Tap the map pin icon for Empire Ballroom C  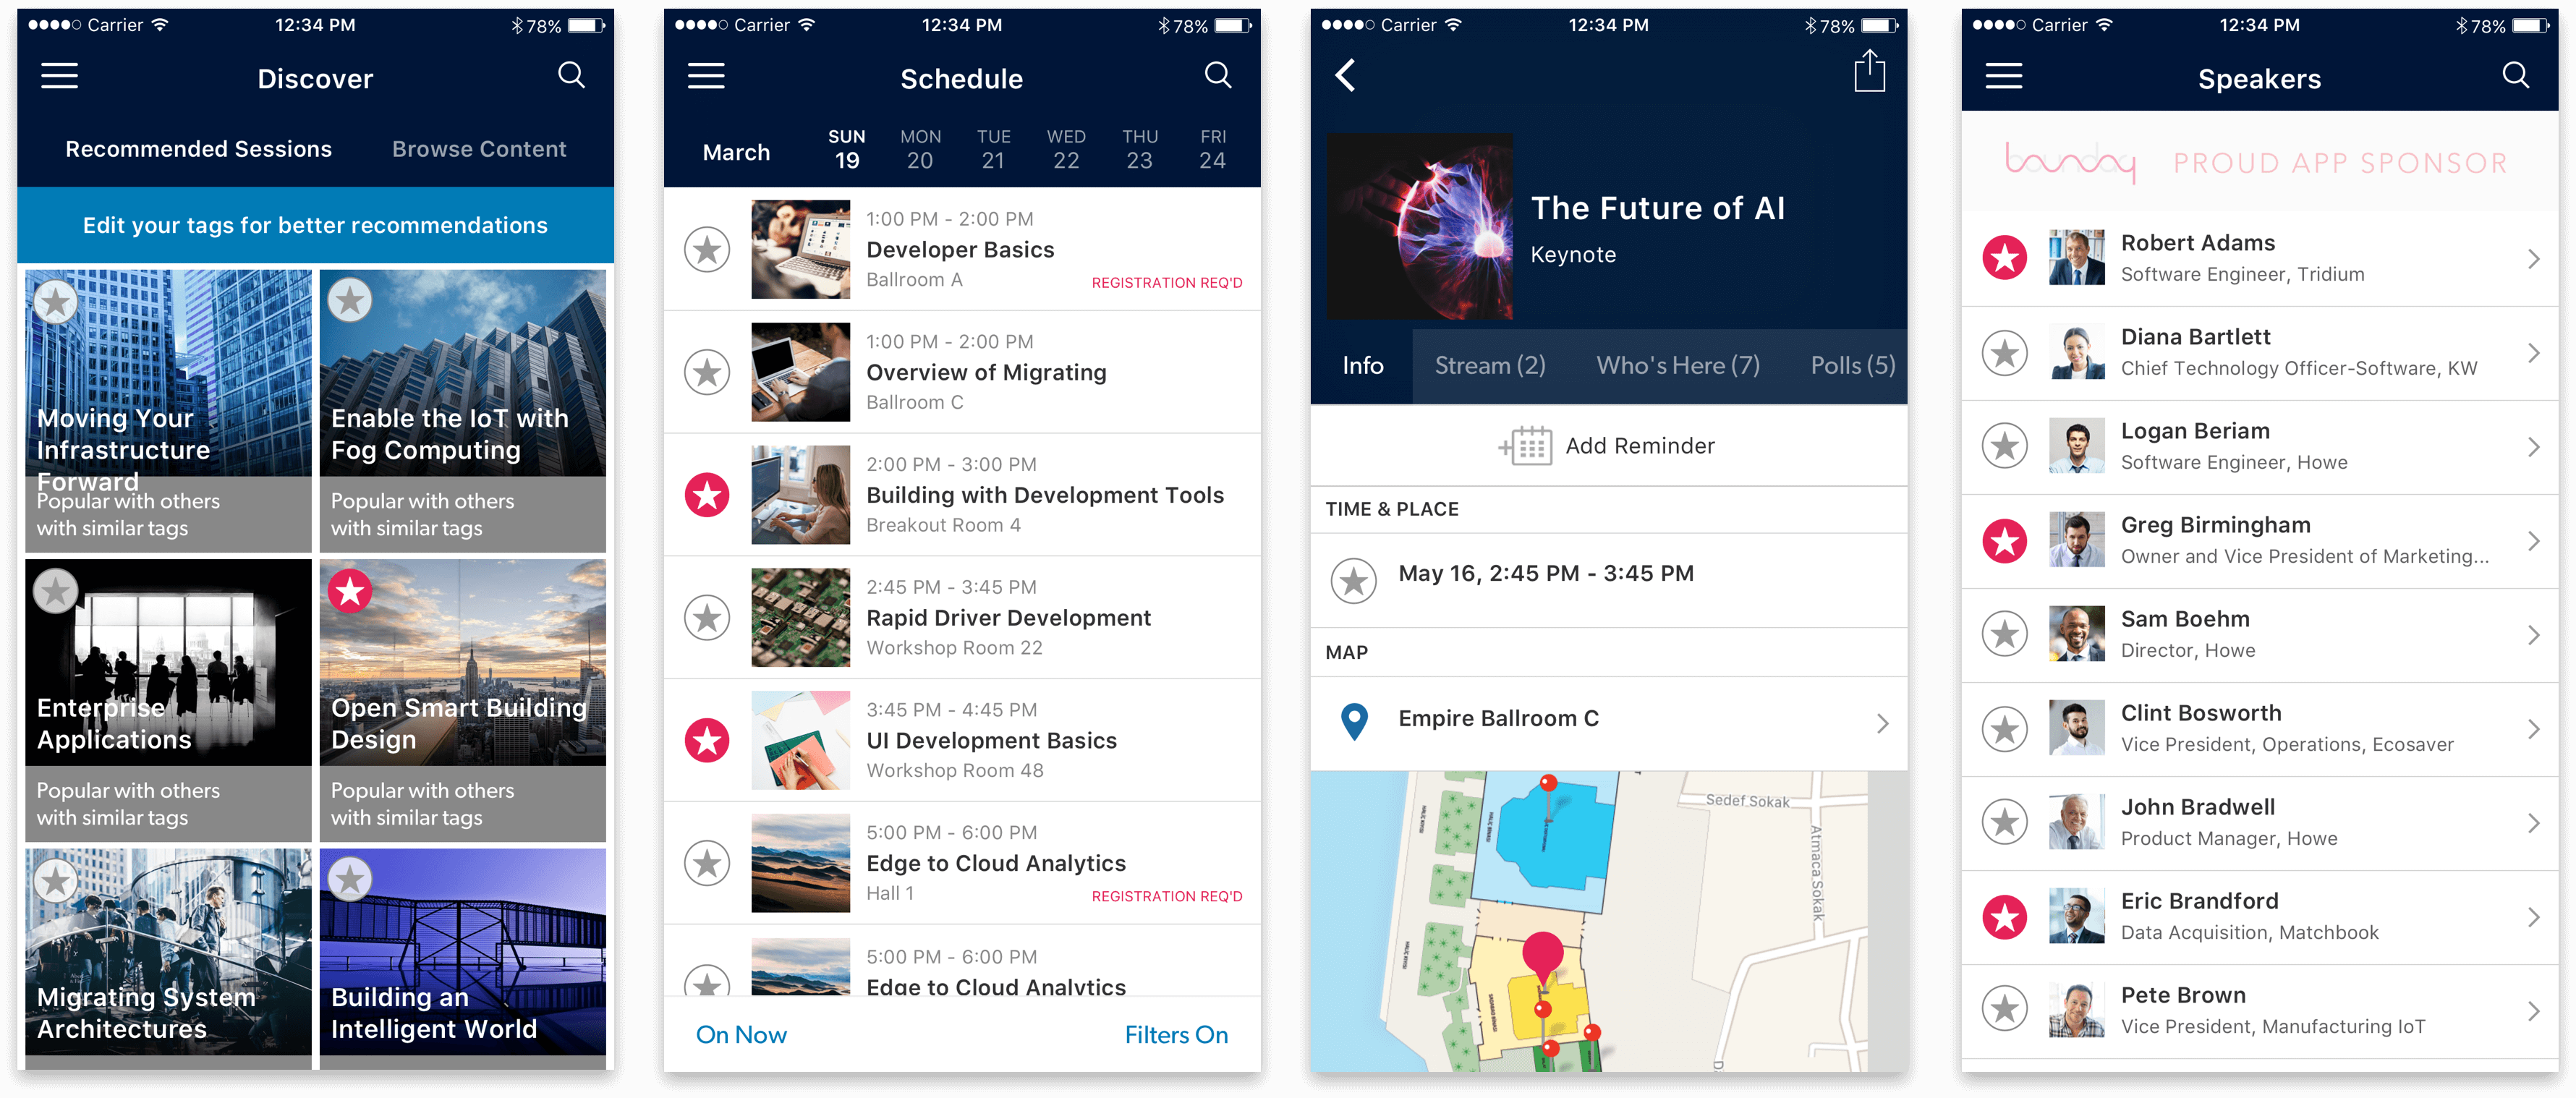tap(1352, 720)
